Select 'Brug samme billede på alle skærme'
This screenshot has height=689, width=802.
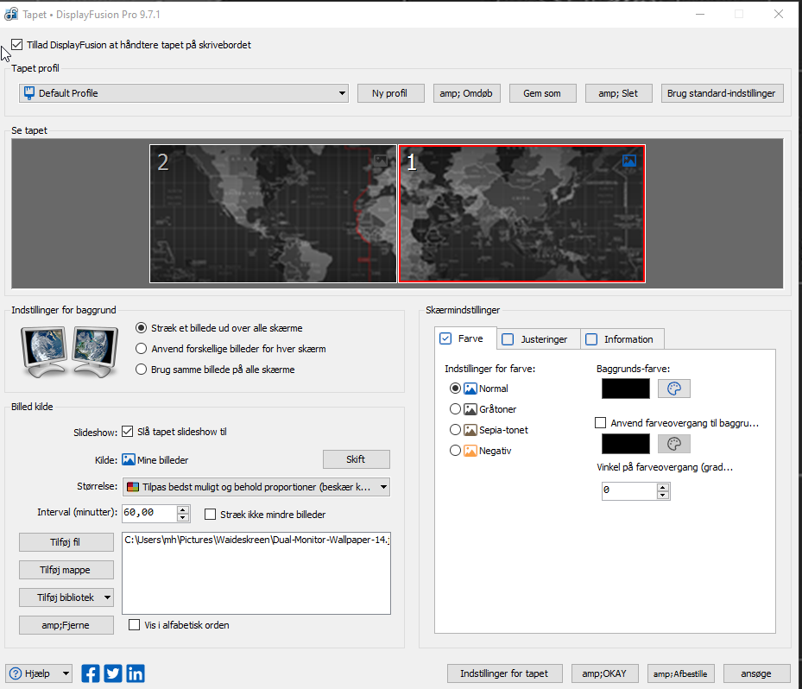142,370
